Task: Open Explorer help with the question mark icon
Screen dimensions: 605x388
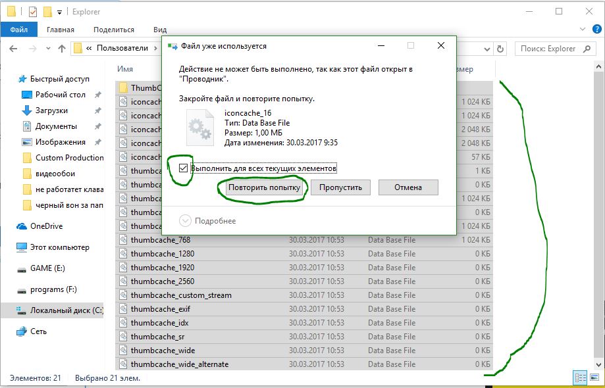Action: tap(596, 30)
